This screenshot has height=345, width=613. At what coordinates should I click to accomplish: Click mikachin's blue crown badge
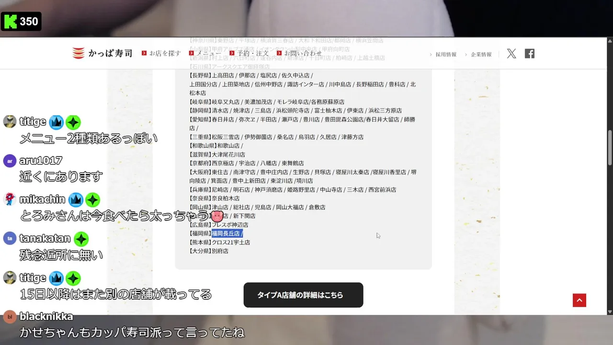(x=76, y=199)
